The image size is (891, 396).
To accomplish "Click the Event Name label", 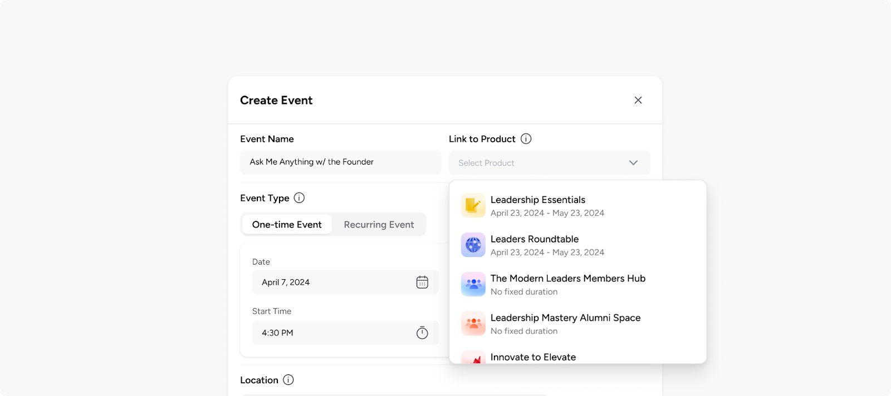I will tap(267, 139).
